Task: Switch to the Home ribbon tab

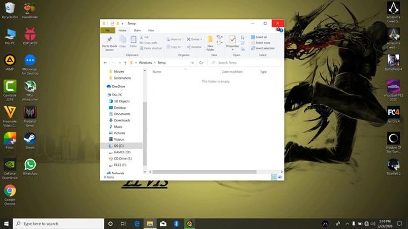Action: point(122,31)
